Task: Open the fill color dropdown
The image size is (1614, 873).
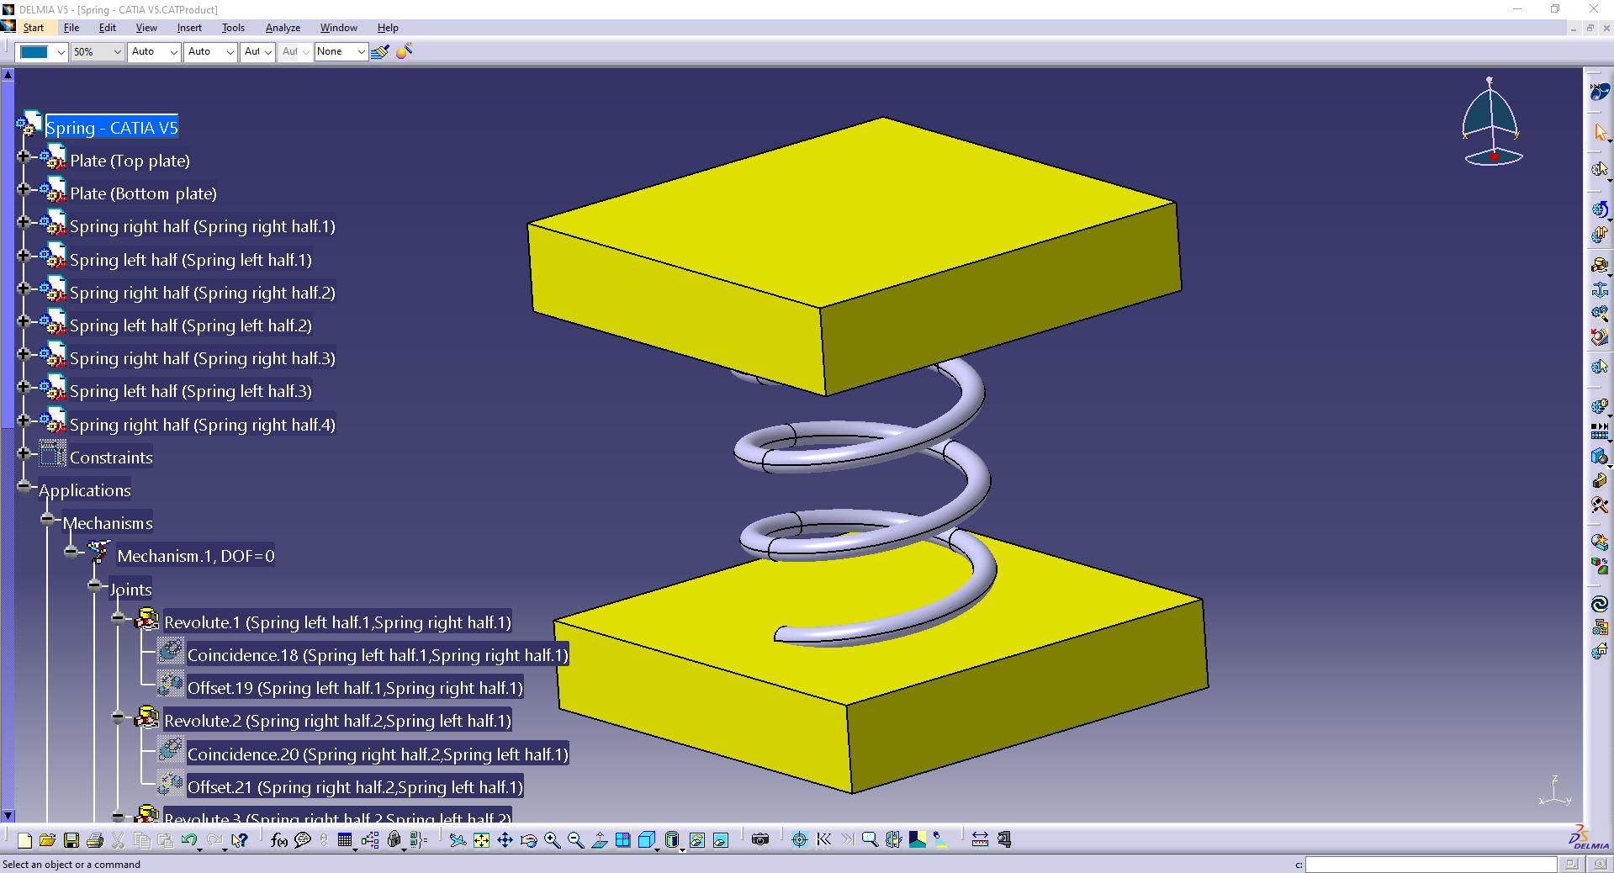Action: 61,52
